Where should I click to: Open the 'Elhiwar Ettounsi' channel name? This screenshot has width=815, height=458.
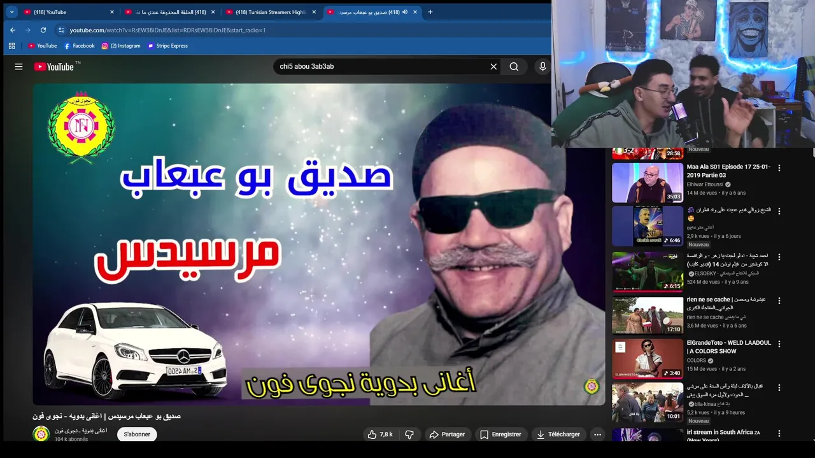[705, 184]
